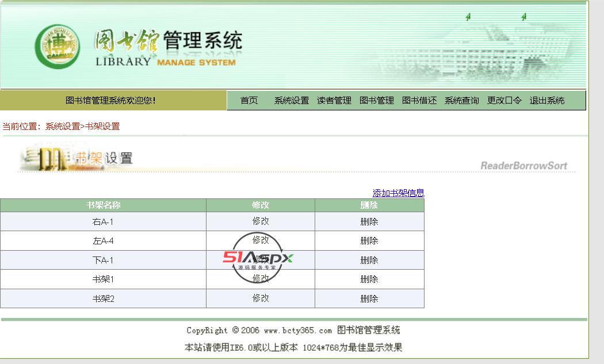Click the breadcrumb 当前位置：系统设置>书架设置
604x364 pixels.
click(61, 127)
